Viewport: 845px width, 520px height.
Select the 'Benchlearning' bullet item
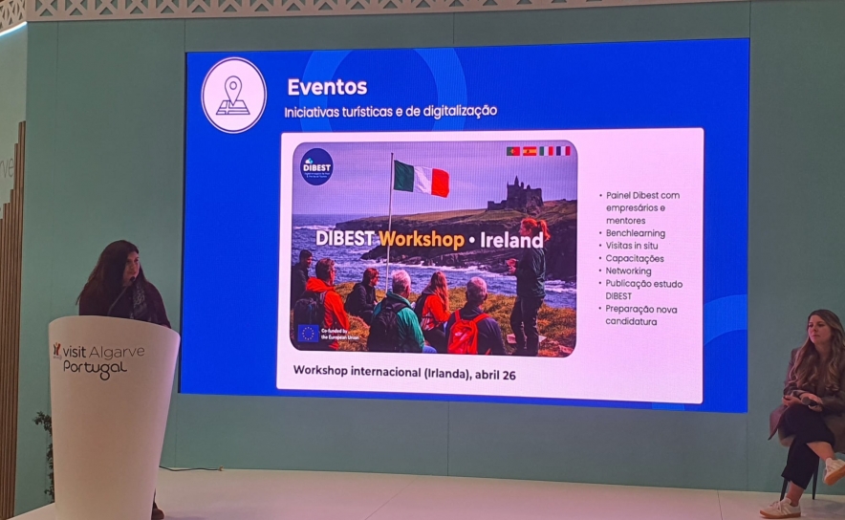635,232
